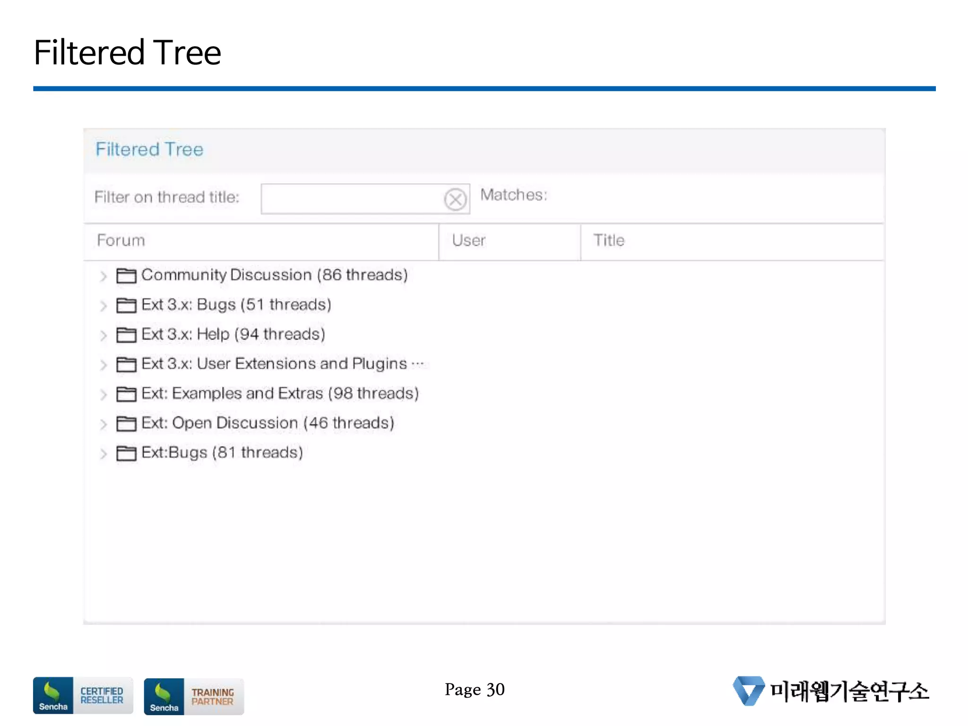The width and height of the screenshot is (968, 726).
Task: Click the Sencha Certified Reseller badge
Action: [x=83, y=695]
